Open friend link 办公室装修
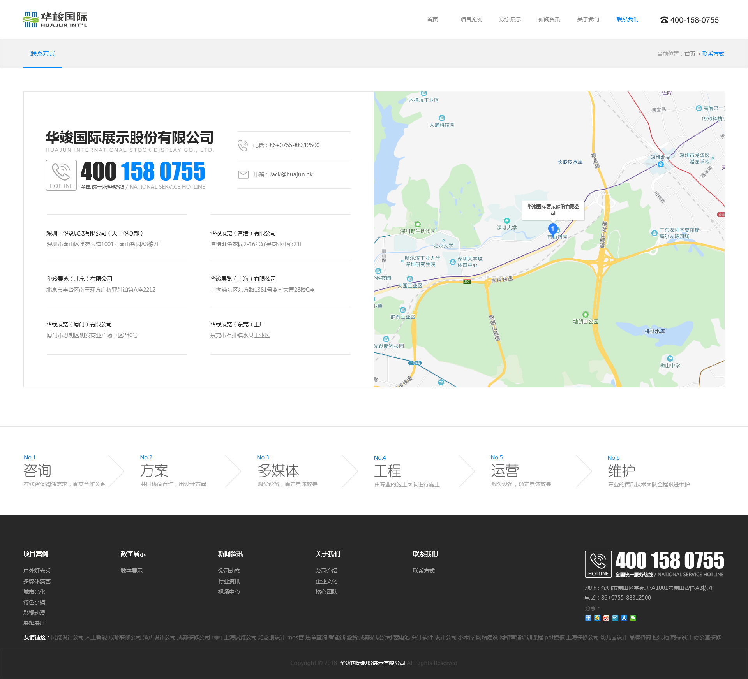 point(707,637)
